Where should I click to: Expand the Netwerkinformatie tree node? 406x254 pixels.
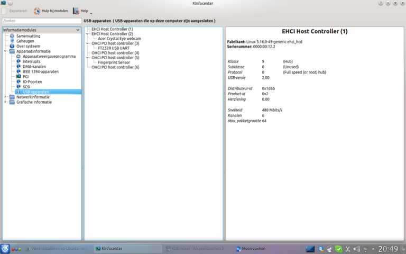pyautogui.click(x=5, y=97)
